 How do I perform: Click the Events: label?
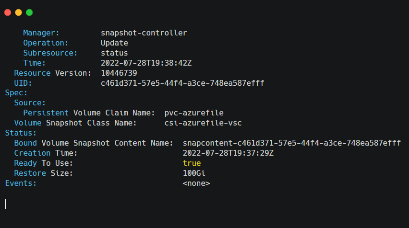pyautogui.click(x=21, y=183)
